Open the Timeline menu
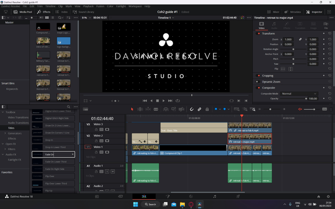Viewport: 335px width, 209px height. pos(50,6)
